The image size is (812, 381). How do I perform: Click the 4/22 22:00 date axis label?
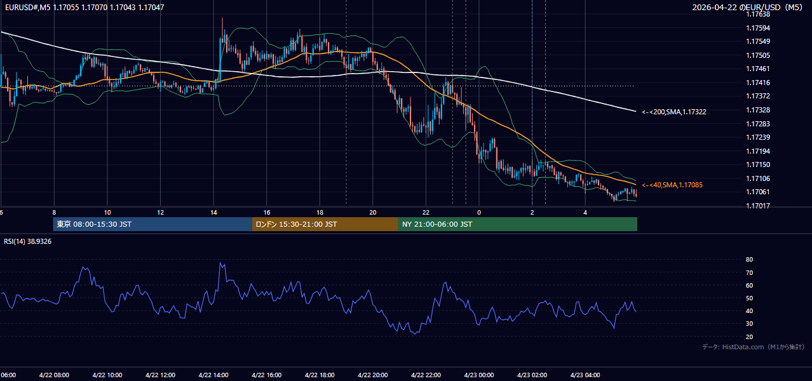click(426, 375)
